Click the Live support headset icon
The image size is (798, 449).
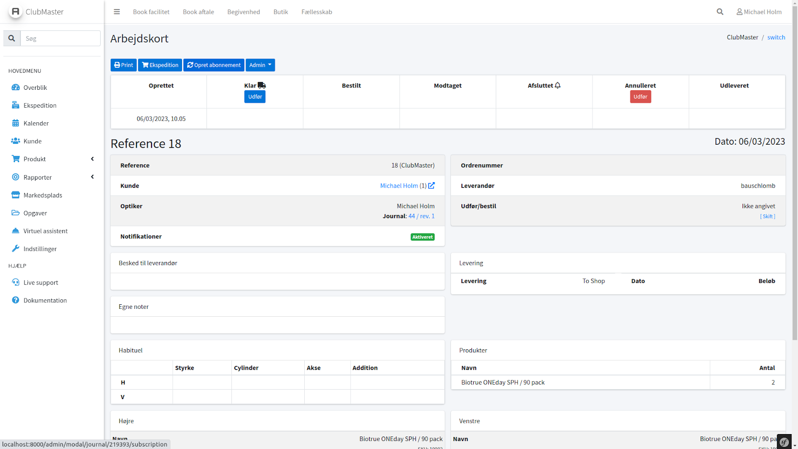pyautogui.click(x=15, y=282)
